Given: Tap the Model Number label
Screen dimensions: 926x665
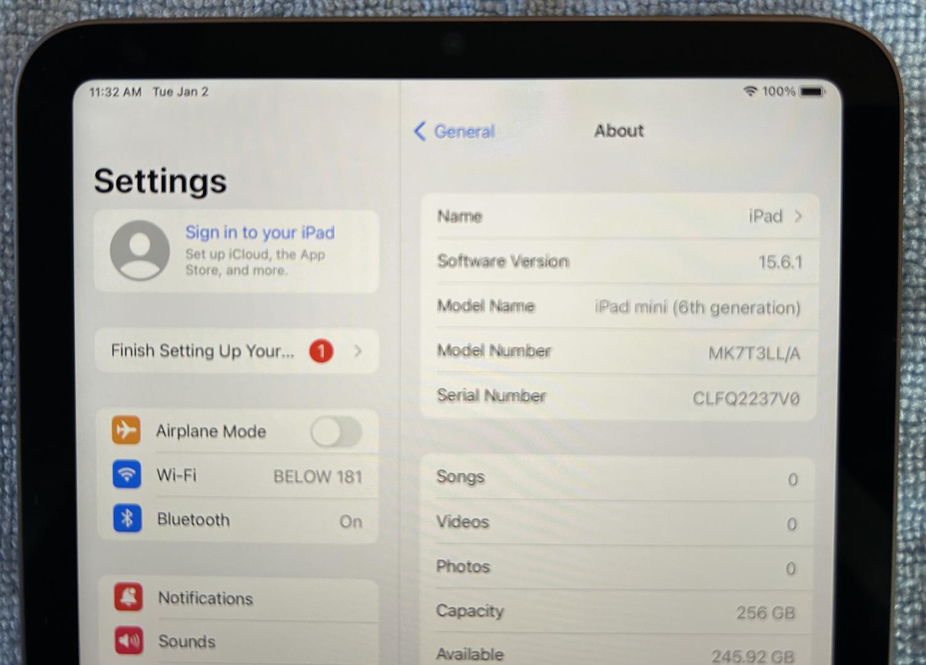Looking at the screenshot, I should pos(494,350).
